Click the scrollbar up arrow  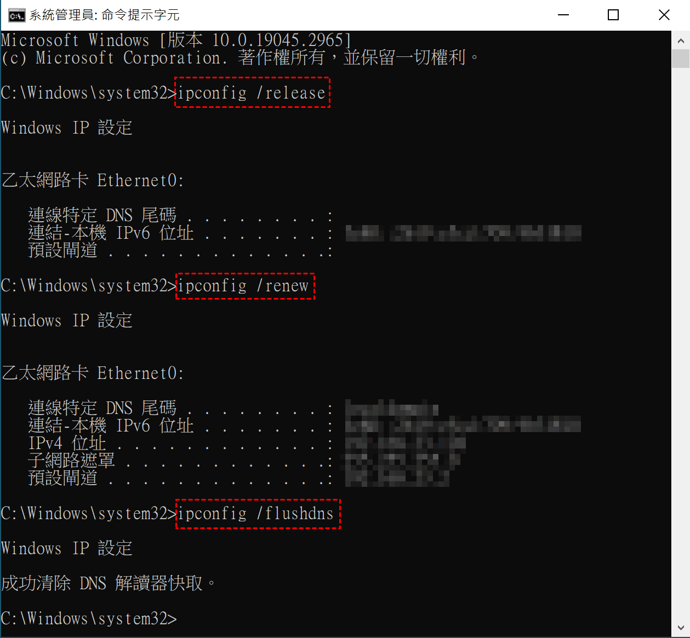tap(681, 41)
